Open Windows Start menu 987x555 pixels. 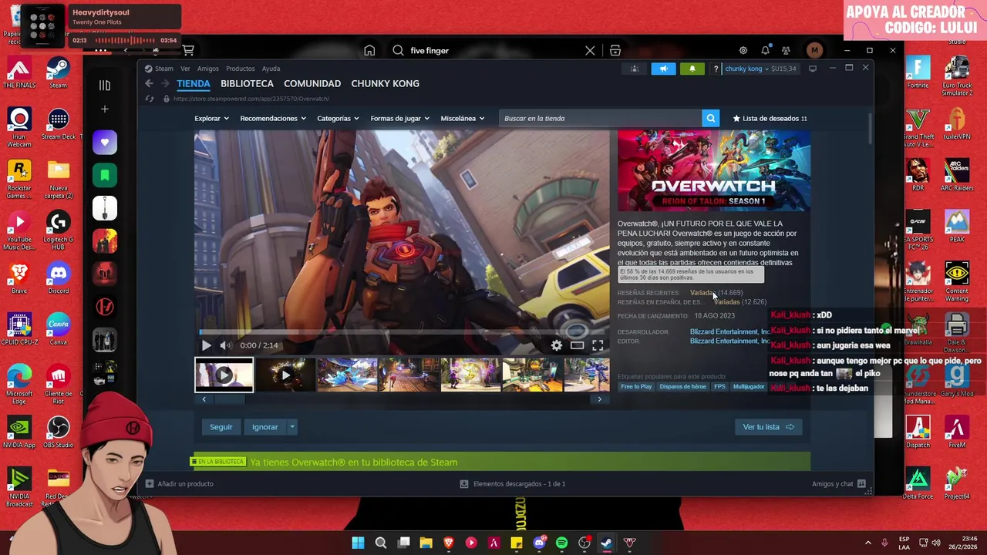[358, 543]
